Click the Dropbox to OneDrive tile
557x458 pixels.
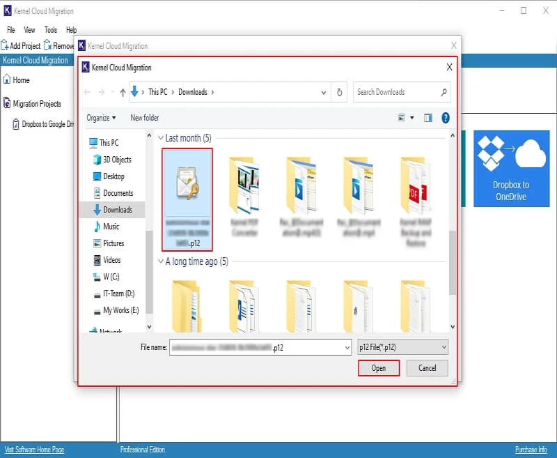point(511,169)
